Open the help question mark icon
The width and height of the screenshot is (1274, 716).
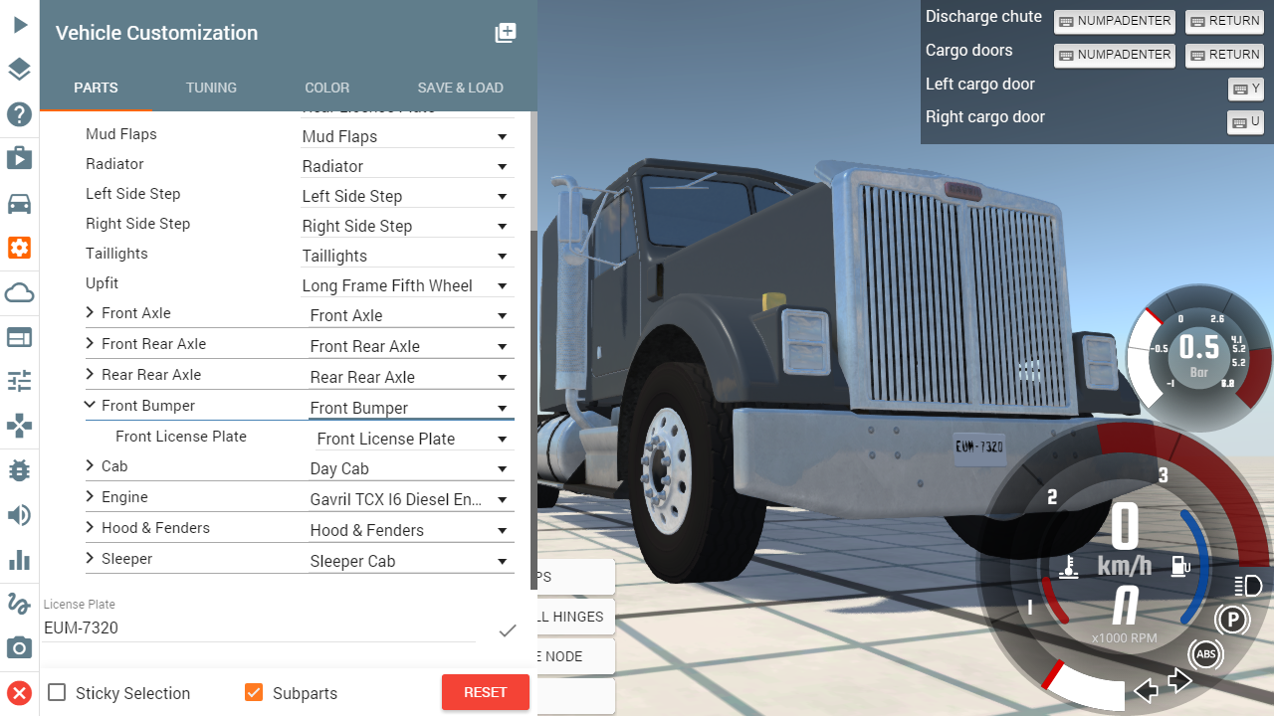[x=20, y=114]
